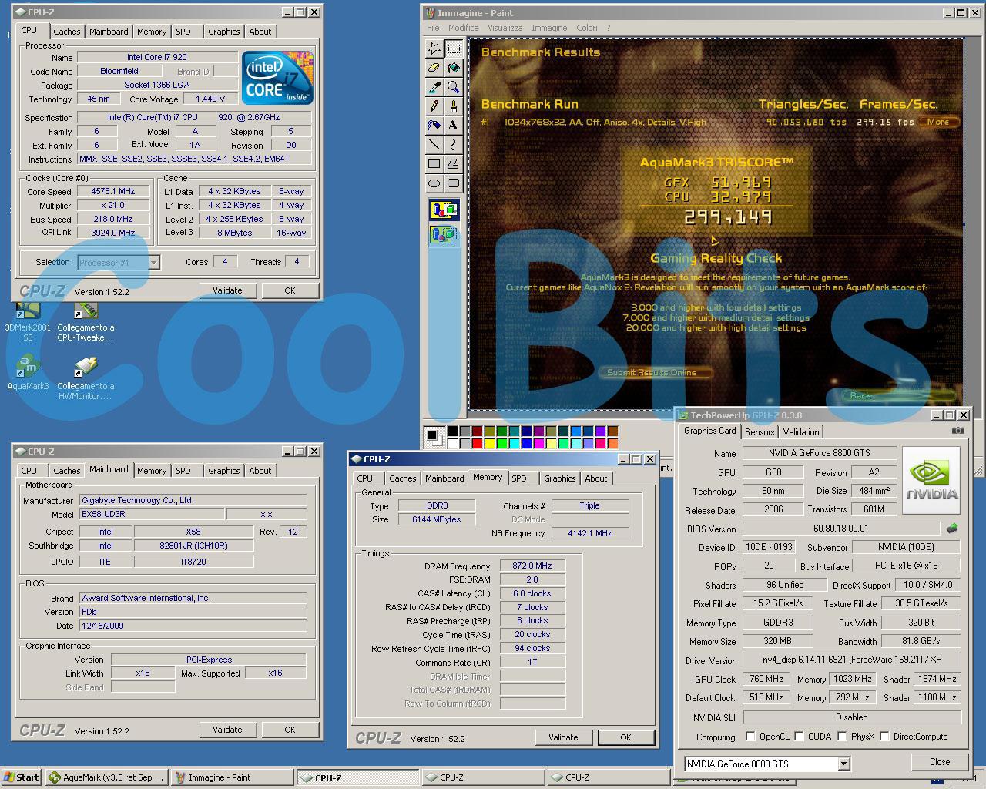986x789 pixels.
Task: Select the Free-Form Select tool in Paint
Action: pos(434,48)
